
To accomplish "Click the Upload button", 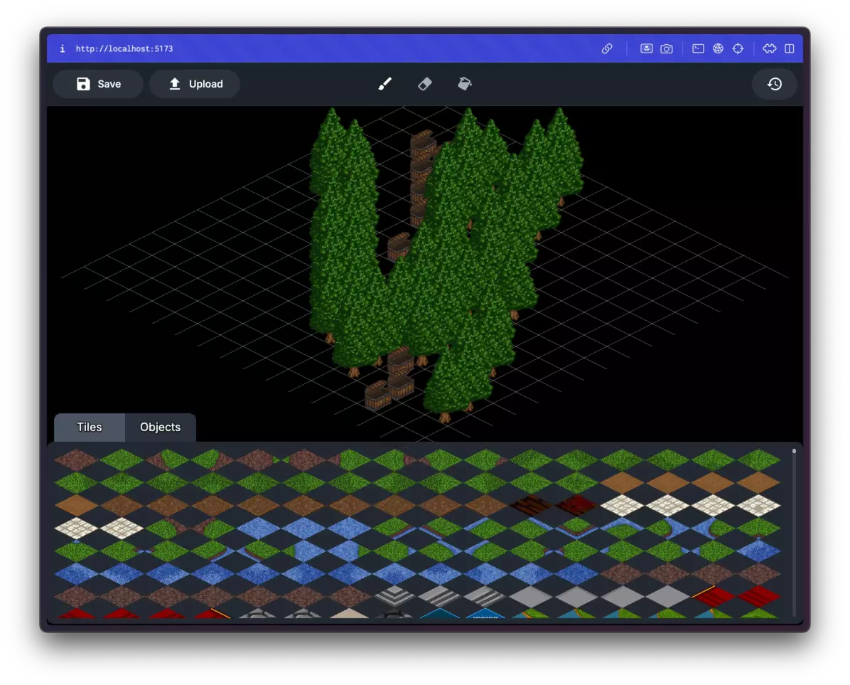I will (194, 83).
